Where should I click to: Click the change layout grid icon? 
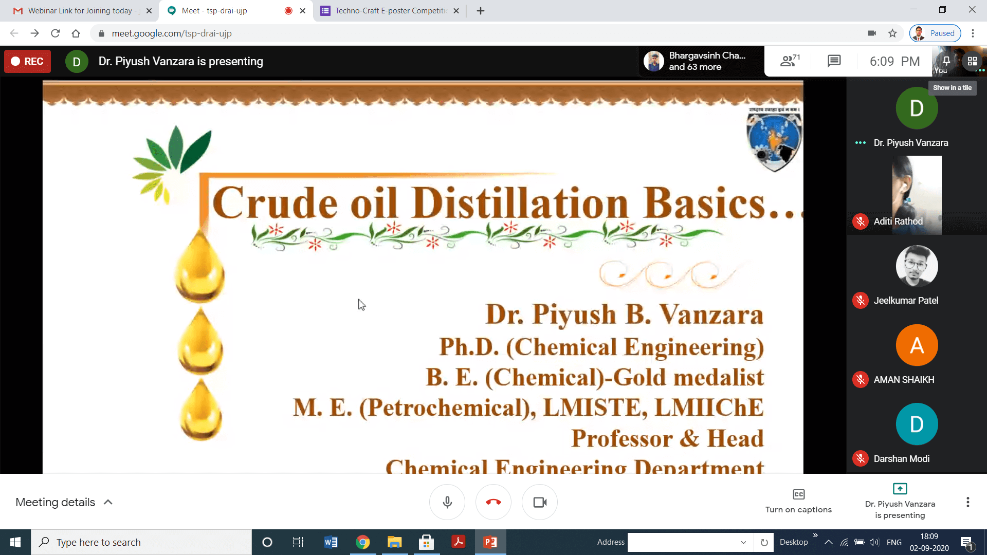click(972, 61)
